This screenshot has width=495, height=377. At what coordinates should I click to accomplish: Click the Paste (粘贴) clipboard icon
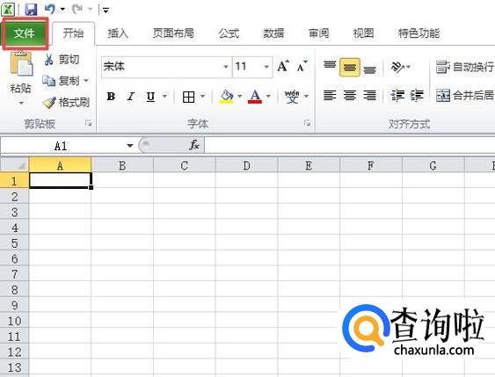point(21,64)
